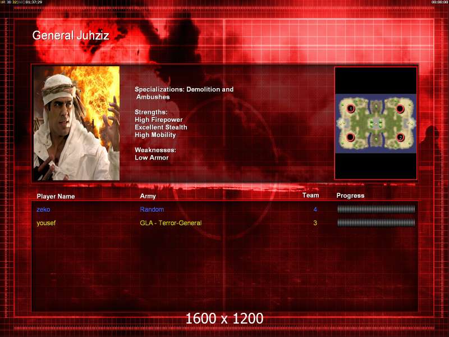Viewport: 449px width, 337px height.
Task: Click the 'High Mobility' line
Action: [x=155, y=135]
